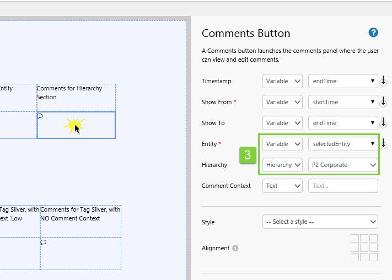The height and width of the screenshot is (280, 392).
Task: Click the down arrow icon beside Entity
Action: (x=383, y=144)
